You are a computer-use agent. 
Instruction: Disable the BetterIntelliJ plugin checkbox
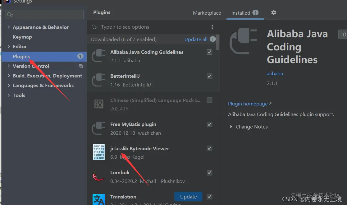[x=209, y=76]
